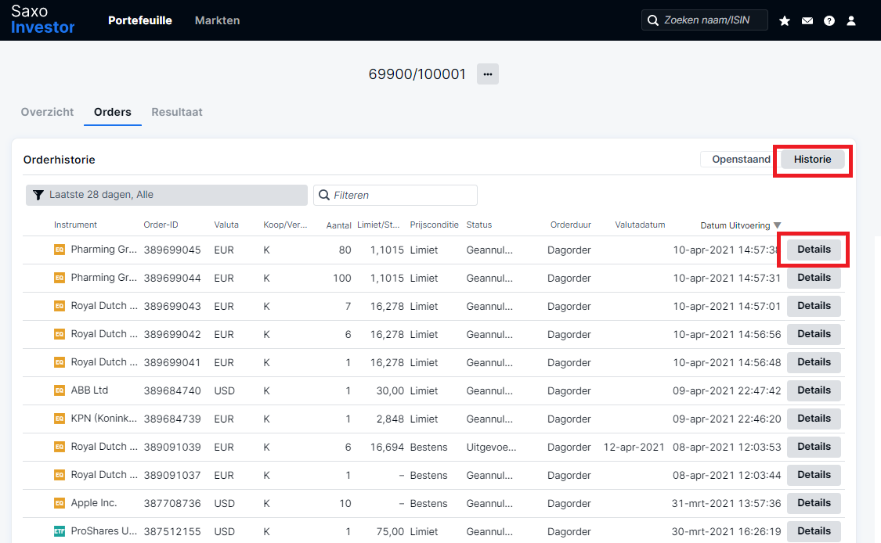Open Details for order 389699045

(814, 250)
